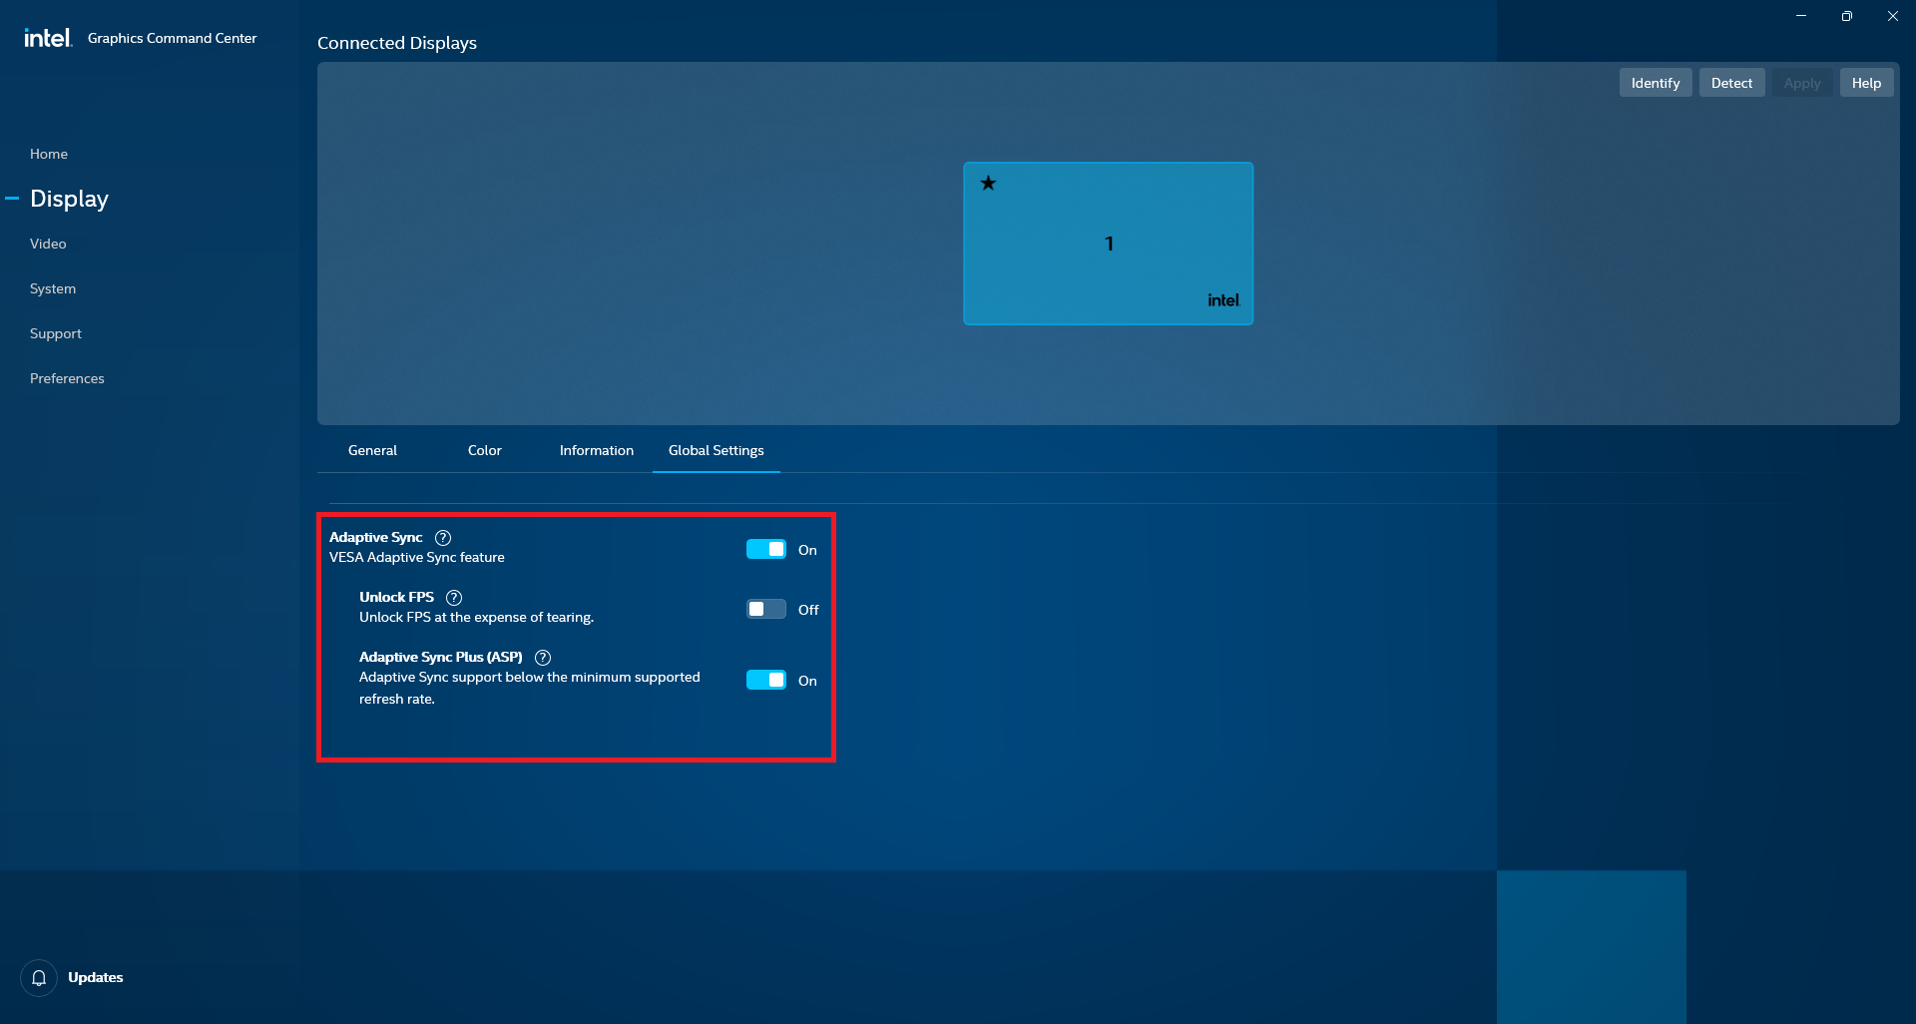Viewport: 1916px width, 1024px height.
Task: Switch to the General tab
Action: pos(372,451)
